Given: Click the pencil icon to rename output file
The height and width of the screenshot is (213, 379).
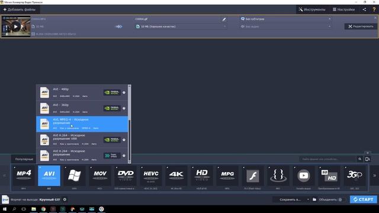Looking at the screenshot, I should [224, 19].
